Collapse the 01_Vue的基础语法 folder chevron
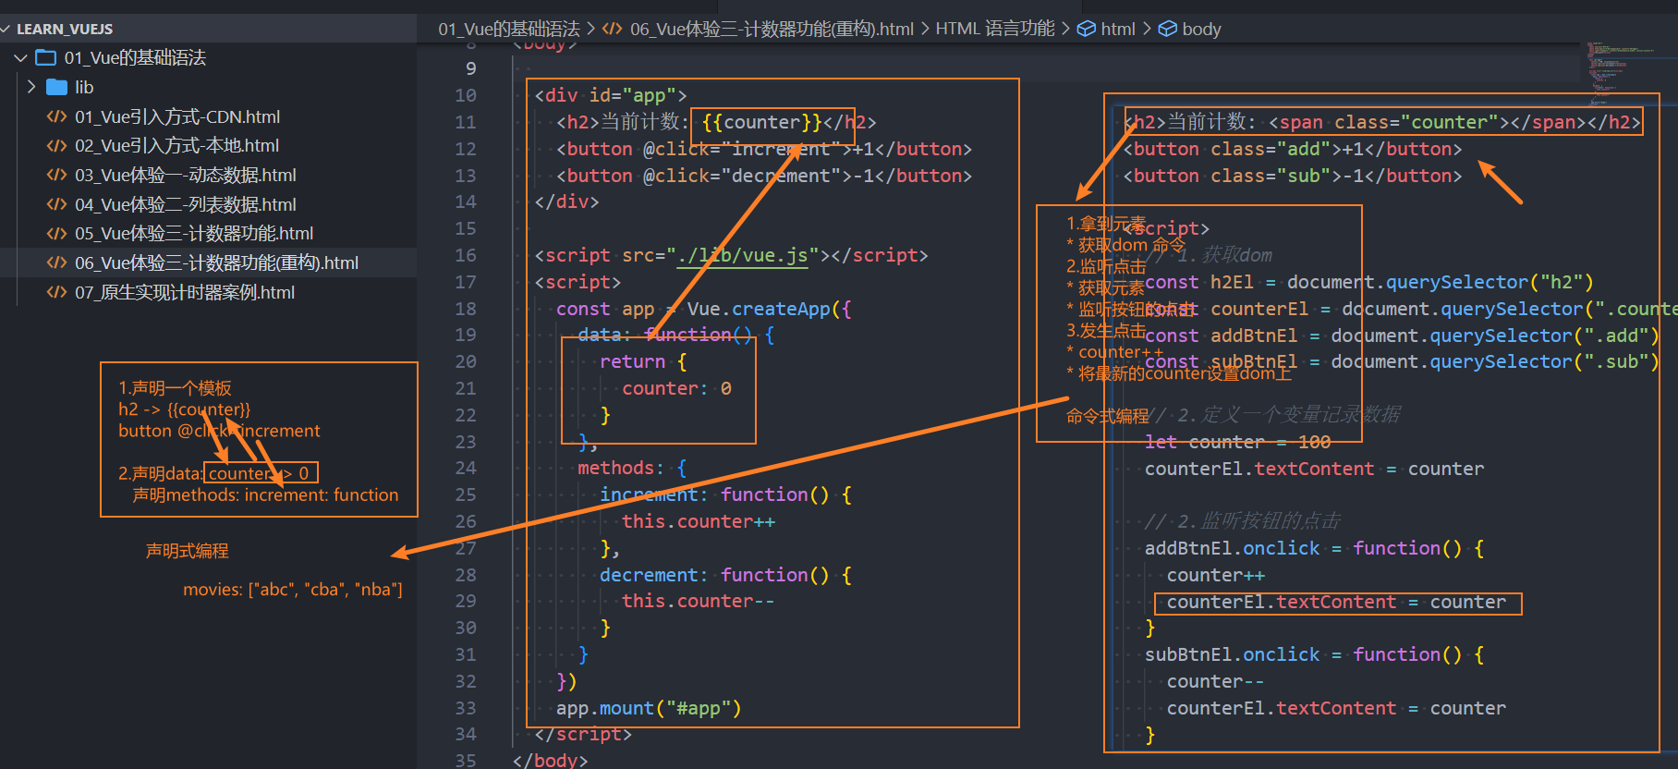The image size is (1678, 769). [x=20, y=58]
